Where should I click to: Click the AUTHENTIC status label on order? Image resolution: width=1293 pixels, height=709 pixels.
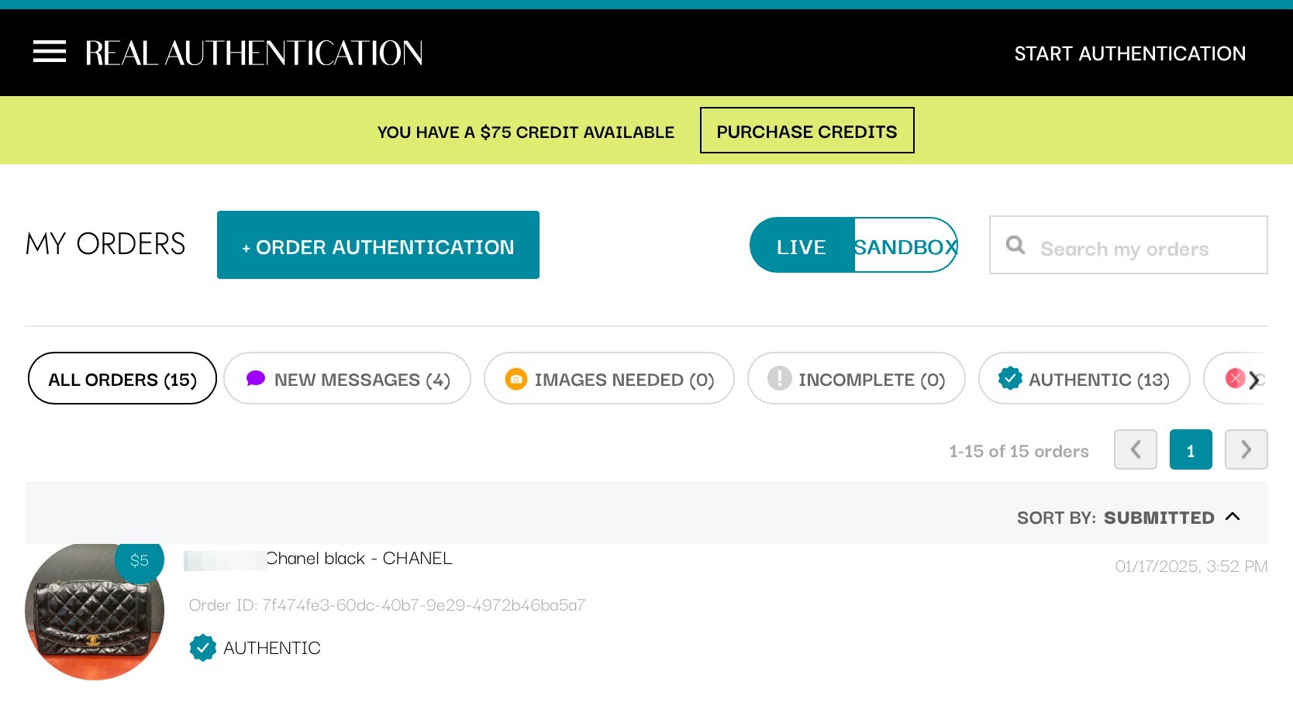pyautogui.click(x=272, y=649)
